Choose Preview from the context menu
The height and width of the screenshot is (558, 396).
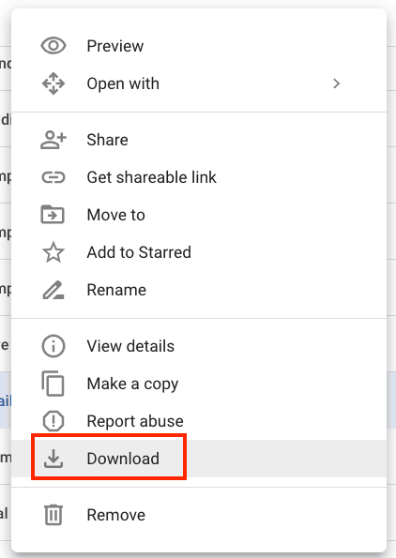[199, 46]
